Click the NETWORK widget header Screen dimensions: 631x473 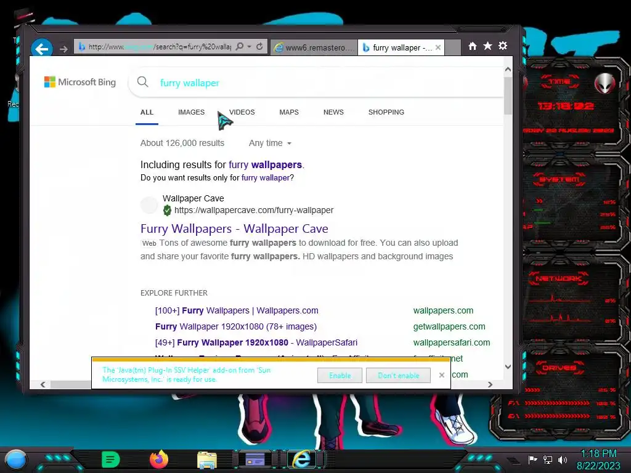pyautogui.click(x=558, y=278)
